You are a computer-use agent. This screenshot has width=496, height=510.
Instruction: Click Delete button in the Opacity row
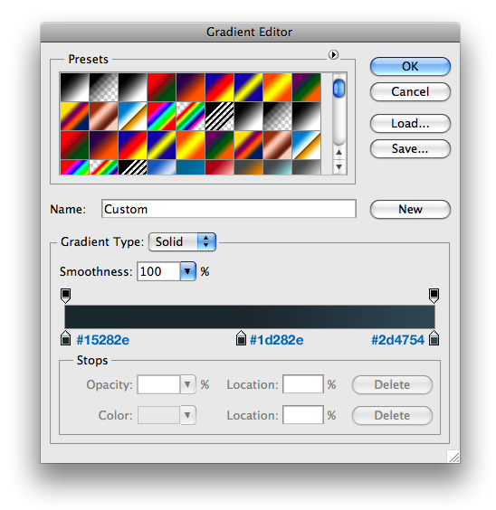click(392, 385)
